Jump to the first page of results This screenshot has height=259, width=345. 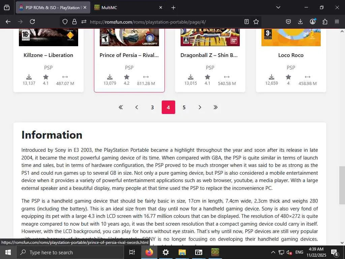121,107
